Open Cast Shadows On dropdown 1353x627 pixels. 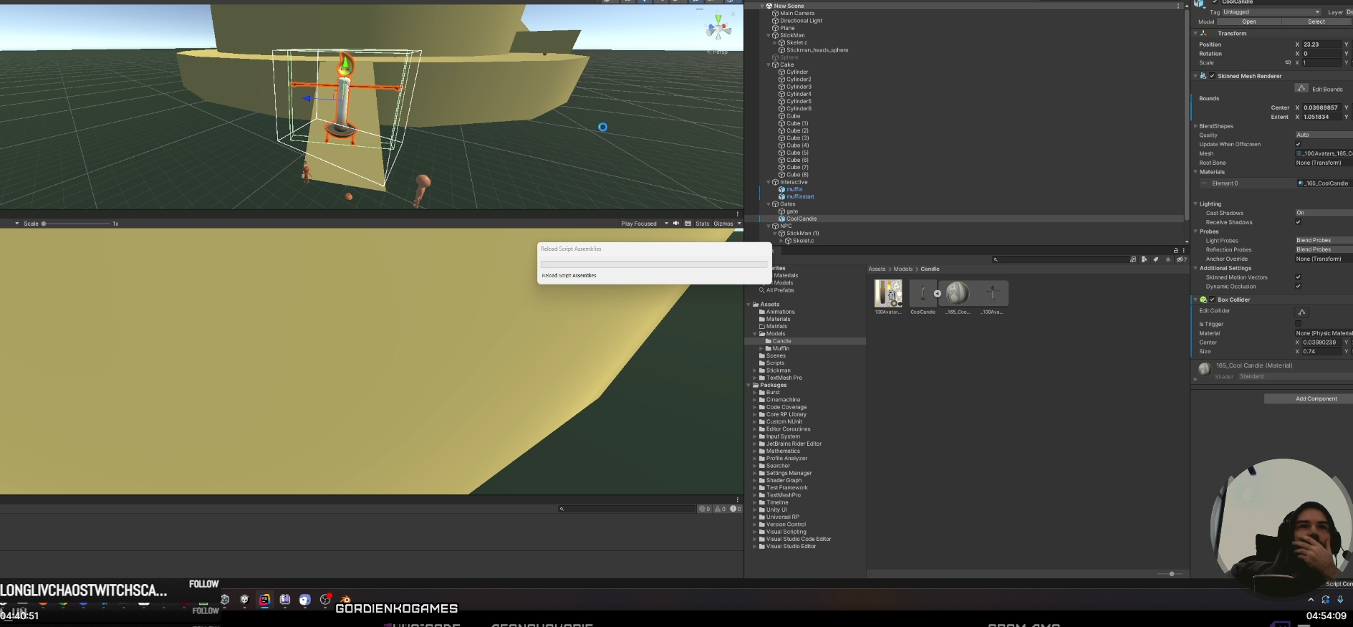pos(1324,213)
